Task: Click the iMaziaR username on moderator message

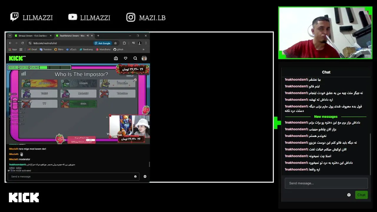Action: coord(14,159)
